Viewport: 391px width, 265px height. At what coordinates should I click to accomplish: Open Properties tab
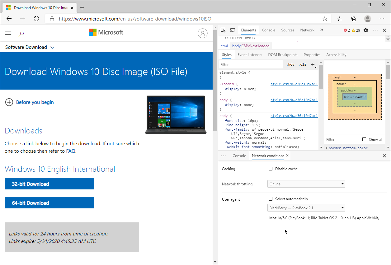pyautogui.click(x=312, y=55)
